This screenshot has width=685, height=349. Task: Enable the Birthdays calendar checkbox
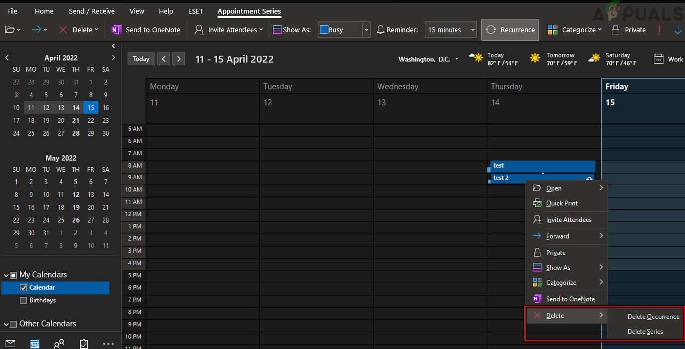[23, 300]
